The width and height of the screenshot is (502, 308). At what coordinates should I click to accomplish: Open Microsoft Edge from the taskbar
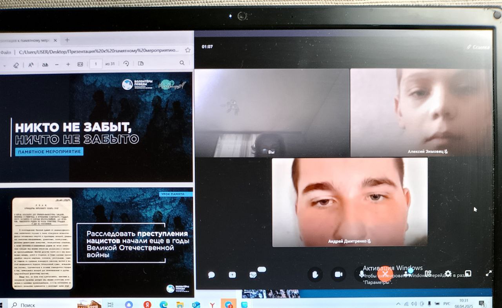[164, 304]
